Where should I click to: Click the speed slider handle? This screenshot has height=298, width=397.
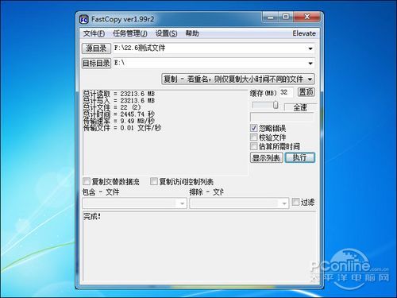(276, 105)
